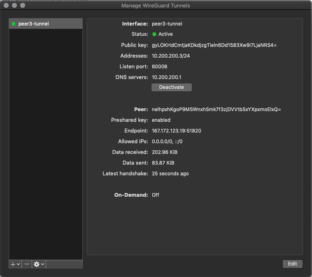
Task: Click the Latest handshake label
Action: click(126, 174)
